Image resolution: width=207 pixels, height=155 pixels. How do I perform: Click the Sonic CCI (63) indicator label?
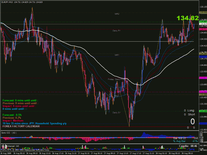9,133
